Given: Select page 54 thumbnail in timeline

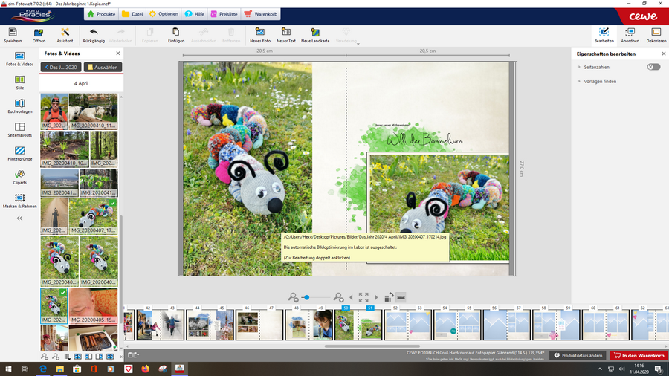Looking at the screenshot, I should [x=445, y=325].
